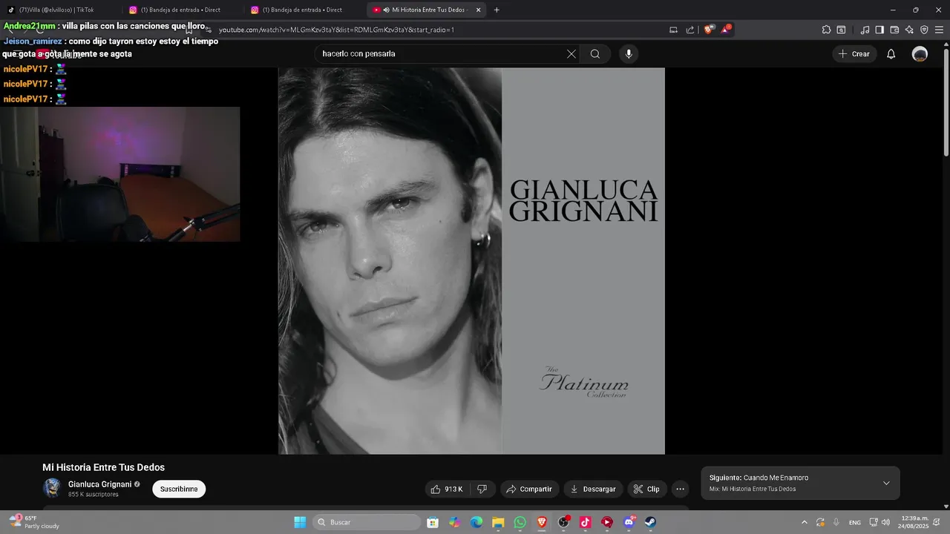Viewport: 950px width, 534px height.
Task: Switch to the TikTok Villa tab
Action: point(59,10)
